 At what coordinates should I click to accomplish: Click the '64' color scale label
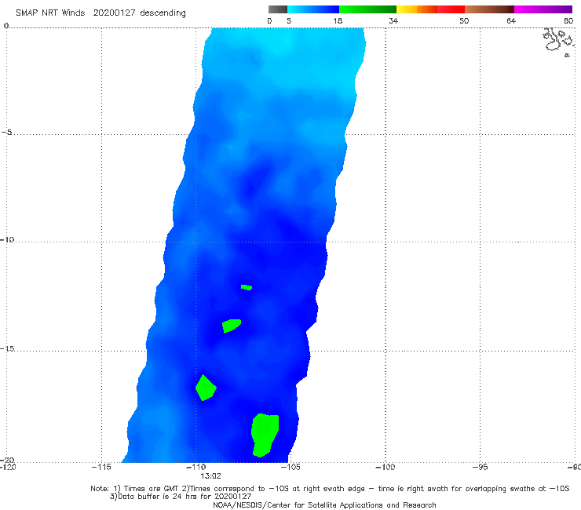[x=511, y=20]
